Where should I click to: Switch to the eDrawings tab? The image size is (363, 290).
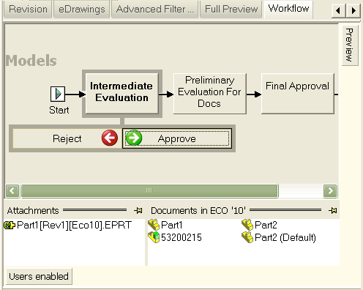pyautogui.click(x=82, y=10)
